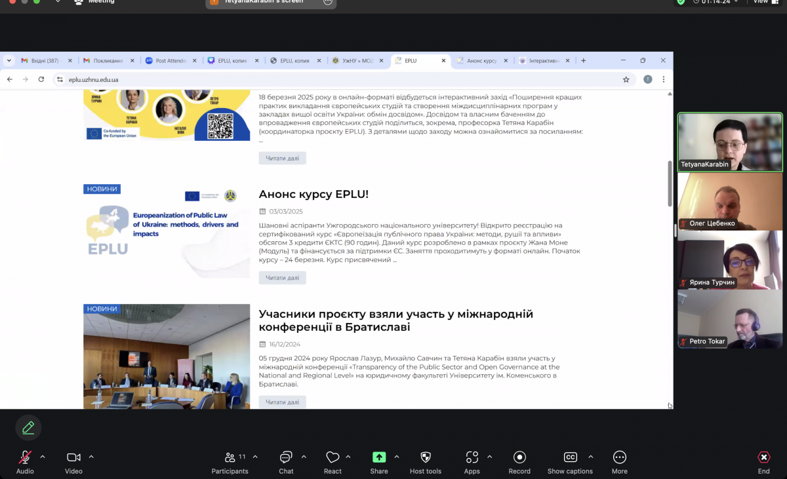Select the green Share screen icon
The width and height of the screenshot is (787, 479).
click(378, 457)
